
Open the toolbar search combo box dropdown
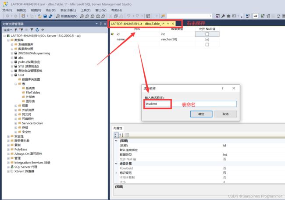pos(210,16)
